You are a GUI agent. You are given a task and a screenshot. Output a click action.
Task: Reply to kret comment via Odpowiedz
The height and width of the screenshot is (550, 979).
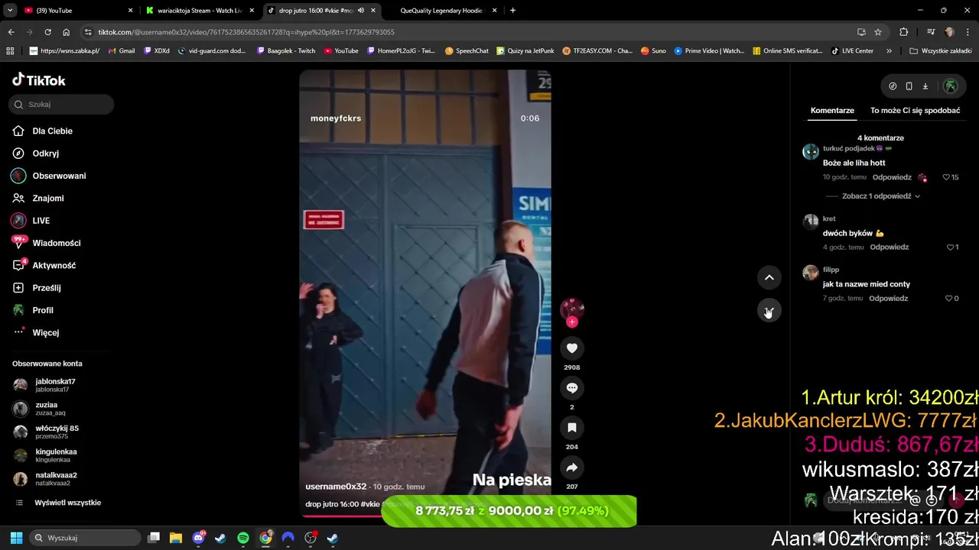click(x=889, y=247)
